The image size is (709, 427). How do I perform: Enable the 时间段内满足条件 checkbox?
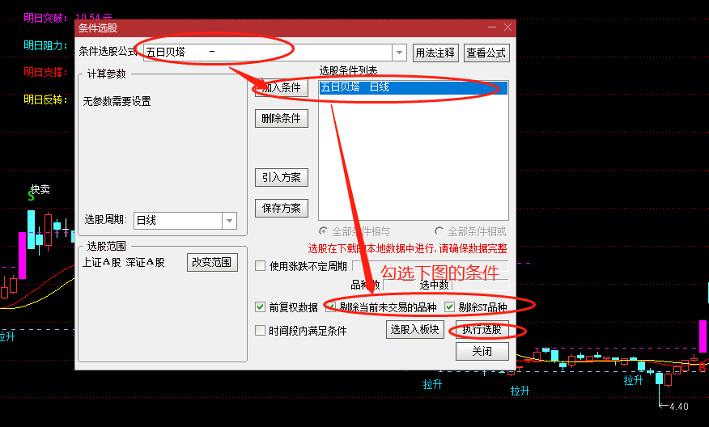click(260, 330)
